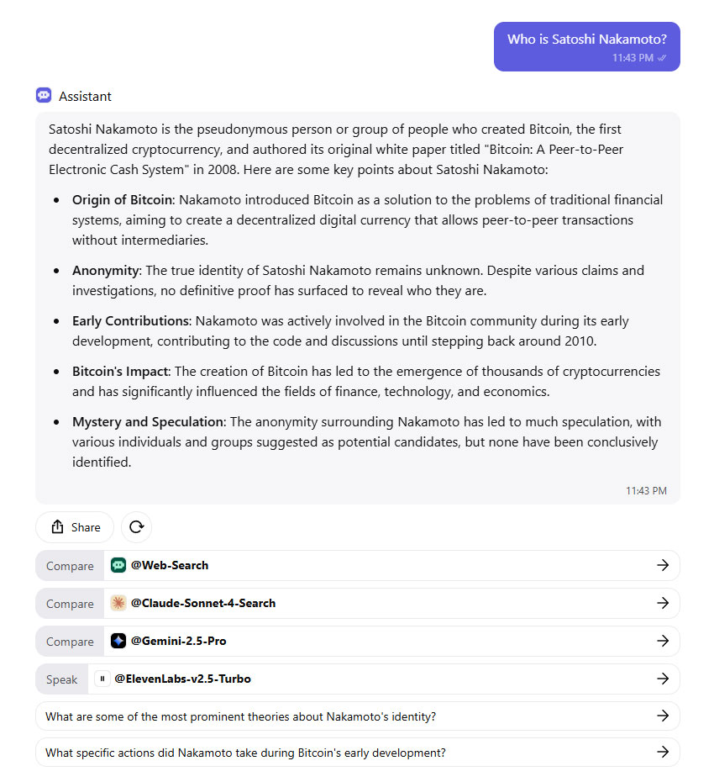Image resolution: width=714 pixels, height=782 pixels.
Task: Click the arrow on the @Claude-Sonnet-4-Search row
Action: 663,603
